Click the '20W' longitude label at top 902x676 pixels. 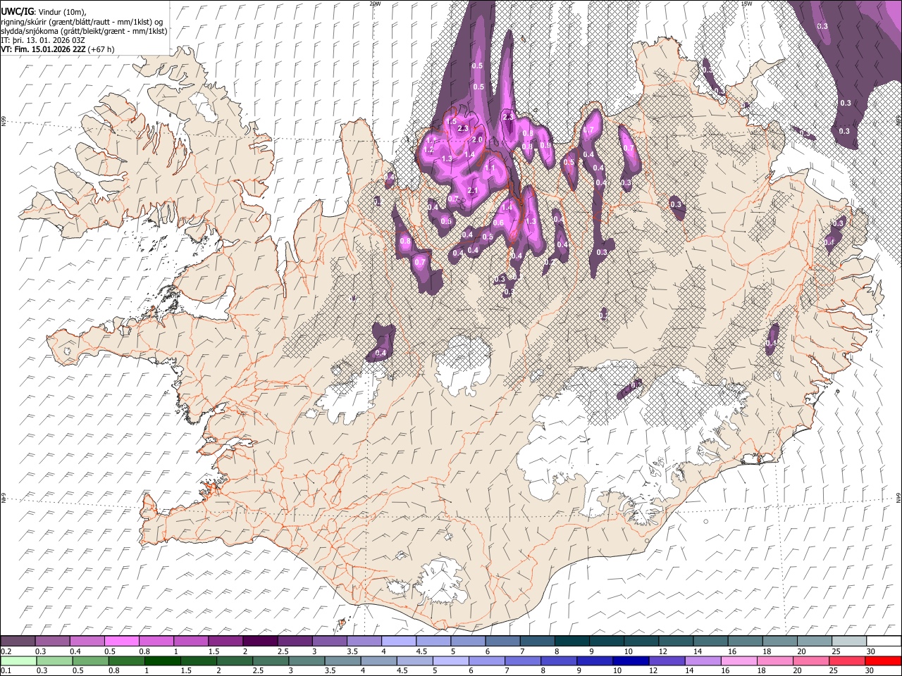pos(375,4)
